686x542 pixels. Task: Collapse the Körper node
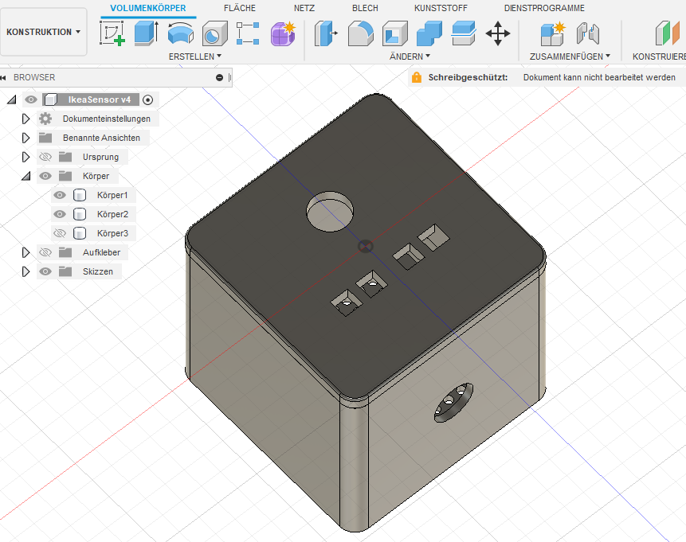(x=26, y=176)
